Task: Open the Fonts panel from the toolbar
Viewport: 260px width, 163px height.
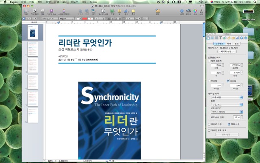Action: click(201, 12)
